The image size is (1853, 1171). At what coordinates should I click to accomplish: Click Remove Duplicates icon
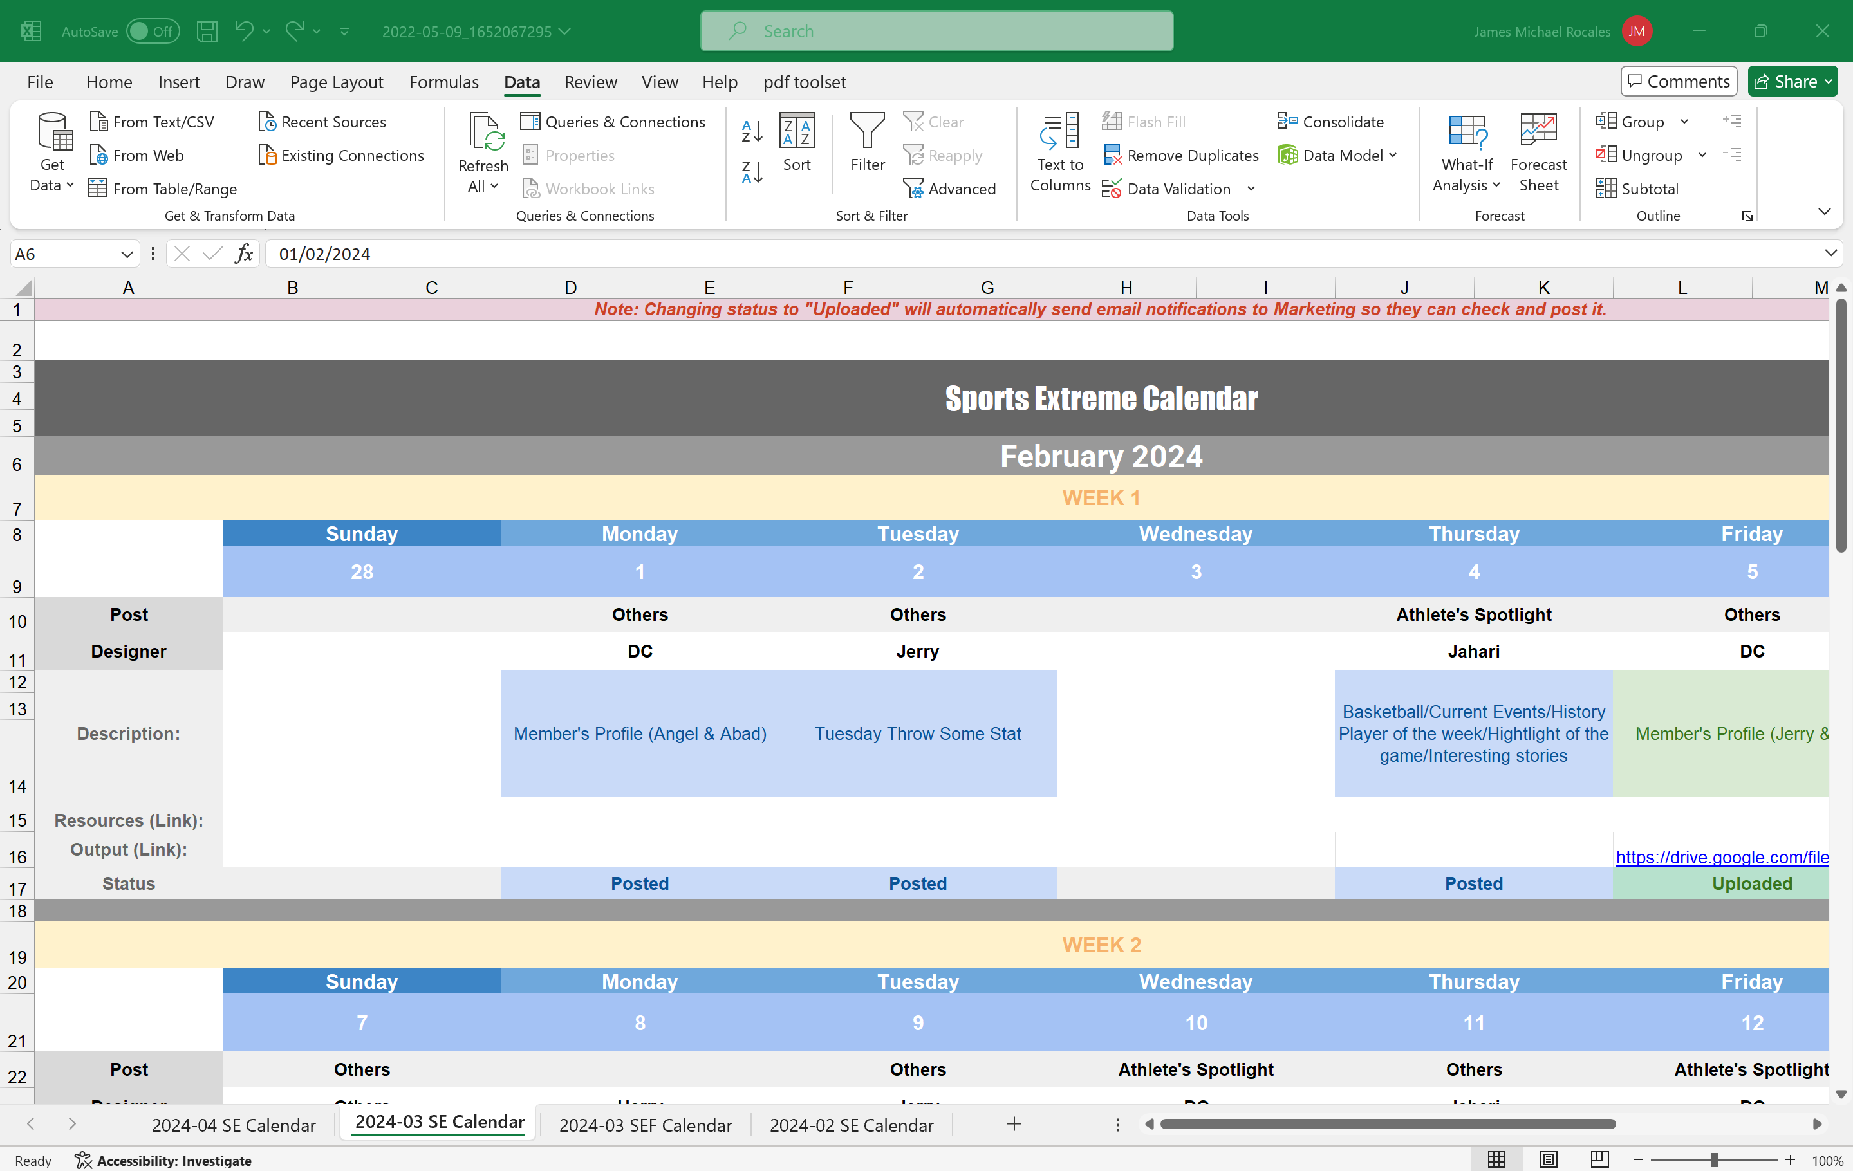(1113, 156)
